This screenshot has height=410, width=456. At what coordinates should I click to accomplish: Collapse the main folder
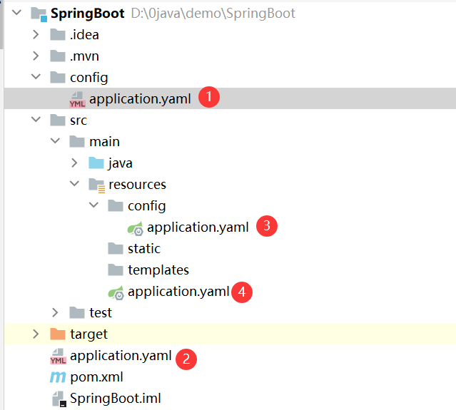(x=55, y=141)
